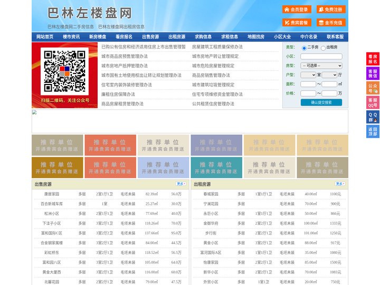Open the 厅 count dropdown
The image size is (380, 285).
click(x=329, y=75)
